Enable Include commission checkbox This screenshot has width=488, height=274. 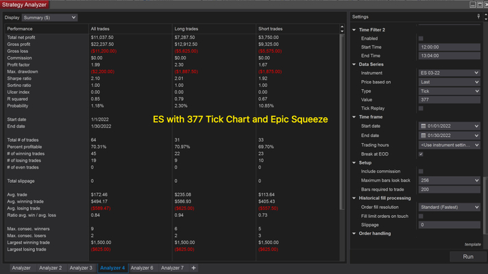[421, 171]
